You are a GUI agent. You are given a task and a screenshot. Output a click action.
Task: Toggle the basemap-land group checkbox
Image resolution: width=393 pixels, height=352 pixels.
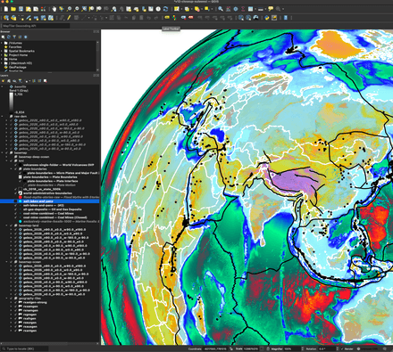pyautogui.click(x=12, y=225)
